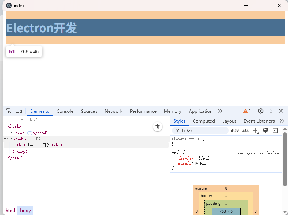Expand the collapsed head ellipsis badge
Viewport: 288px width, 215px height.
coord(30,133)
